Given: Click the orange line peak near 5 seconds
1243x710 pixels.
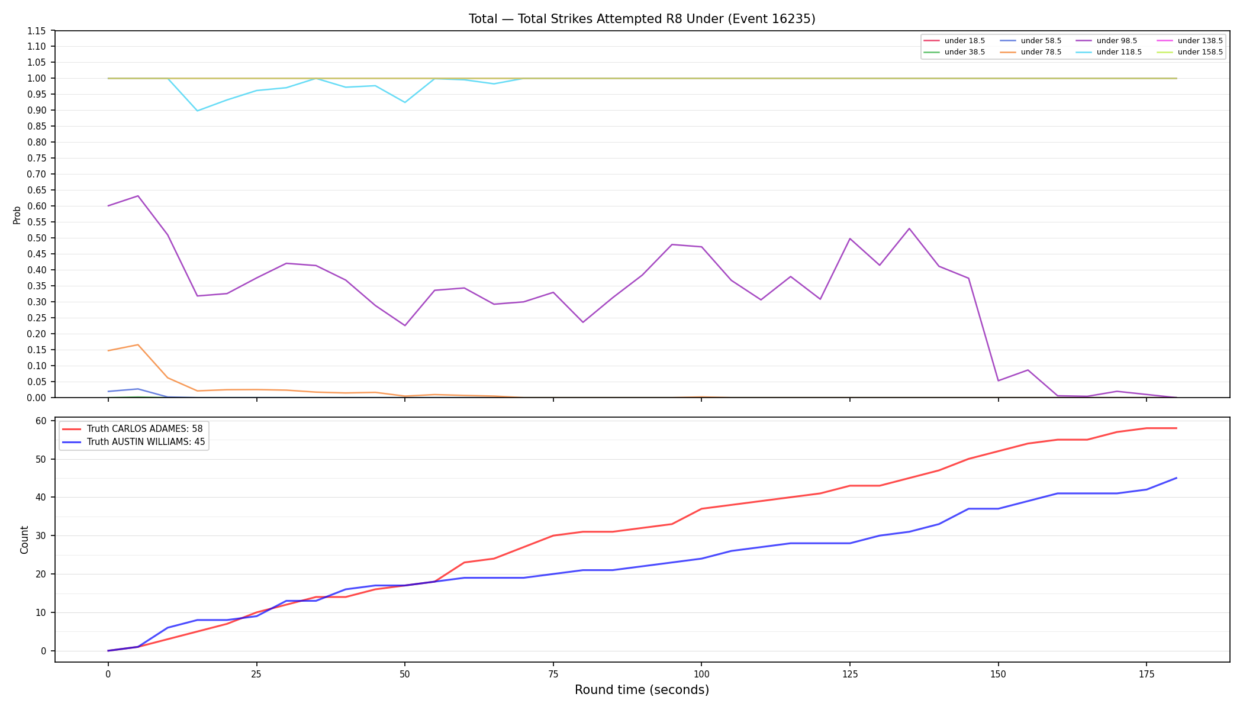Looking at the screenshot, I should pos(138,345).
